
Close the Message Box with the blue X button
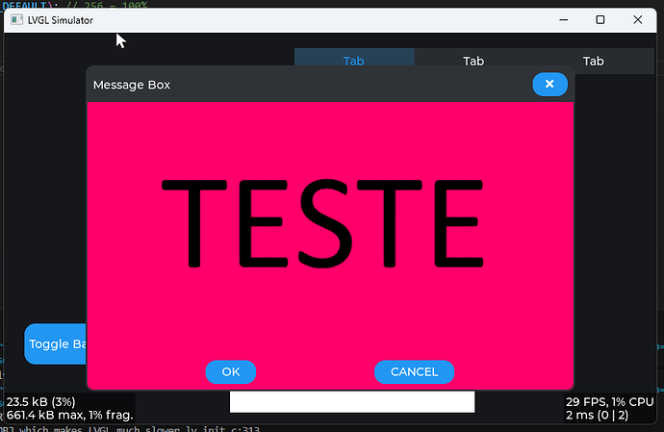click(x=549, y=85)
